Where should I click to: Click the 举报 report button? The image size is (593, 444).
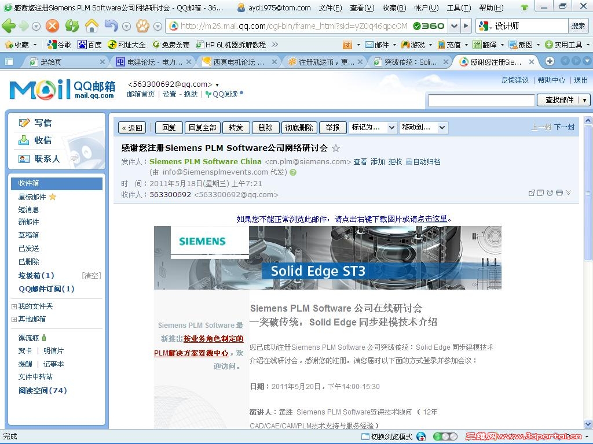pos(333,128)
